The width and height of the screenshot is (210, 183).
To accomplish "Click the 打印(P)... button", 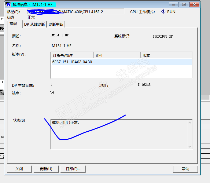I will [73, 169].
